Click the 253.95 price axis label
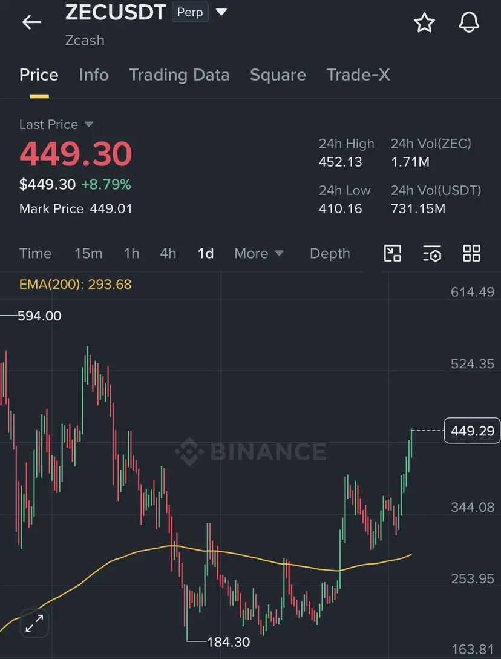 (473, 578)
